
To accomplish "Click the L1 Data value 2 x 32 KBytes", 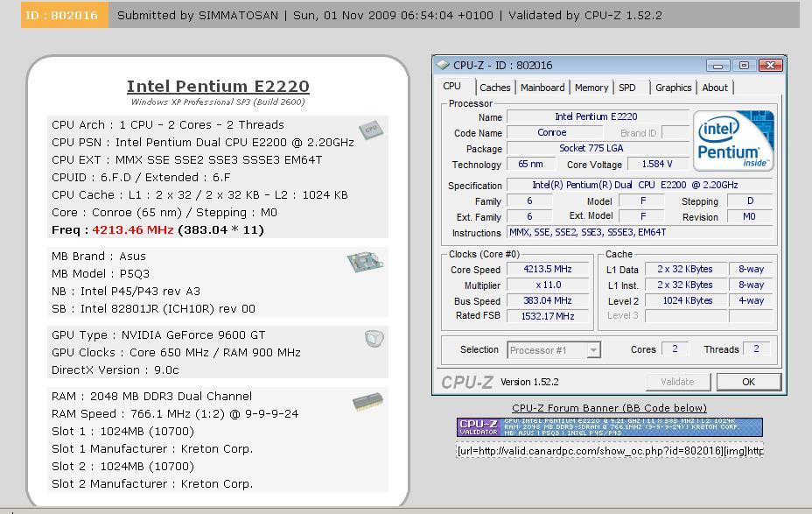I will (x=686, y=270).
